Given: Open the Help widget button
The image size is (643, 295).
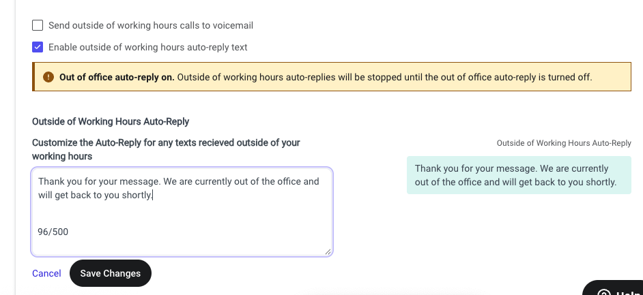Looking at the screenshot, I should pos(613,288).
